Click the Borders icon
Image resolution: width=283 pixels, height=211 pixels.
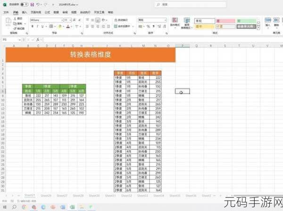click(51, 26)
